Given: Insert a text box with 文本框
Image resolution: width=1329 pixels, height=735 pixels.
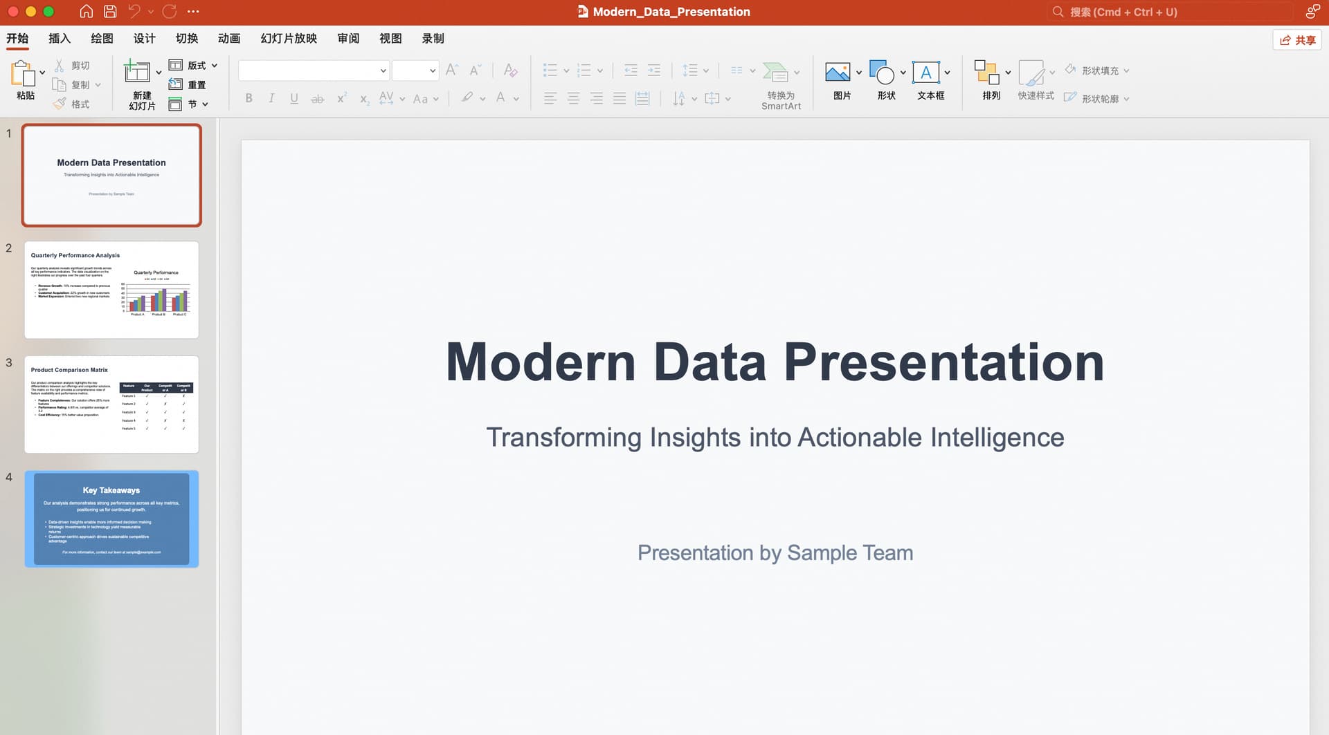Looking at the screenshot, I should tap(925, 73).
